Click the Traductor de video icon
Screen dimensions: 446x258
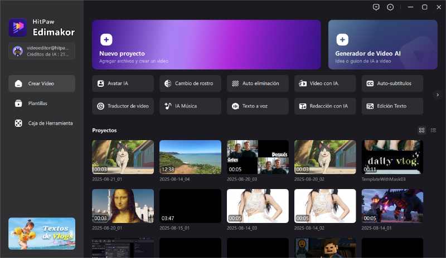(101, 106)
